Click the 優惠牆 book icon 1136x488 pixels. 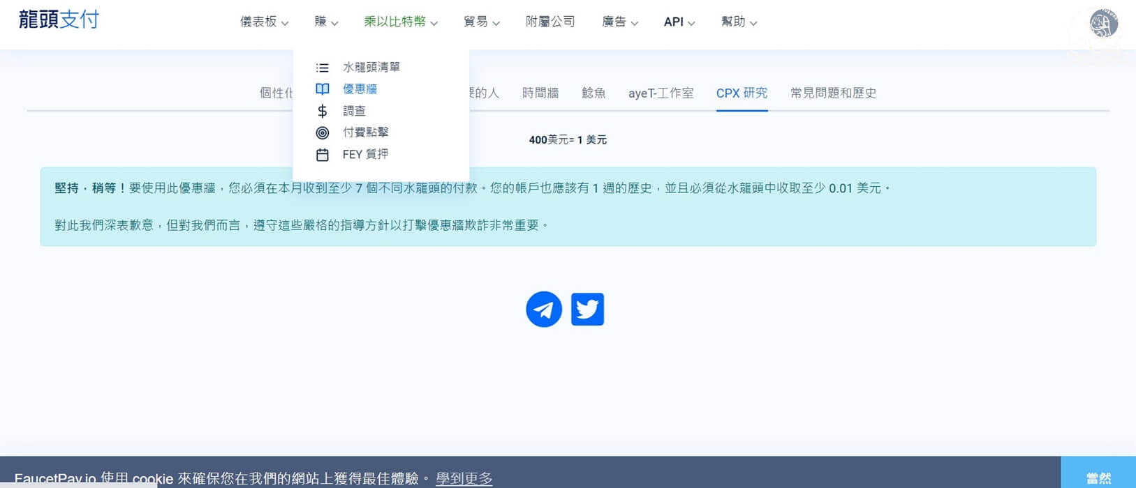coord(323,89)
